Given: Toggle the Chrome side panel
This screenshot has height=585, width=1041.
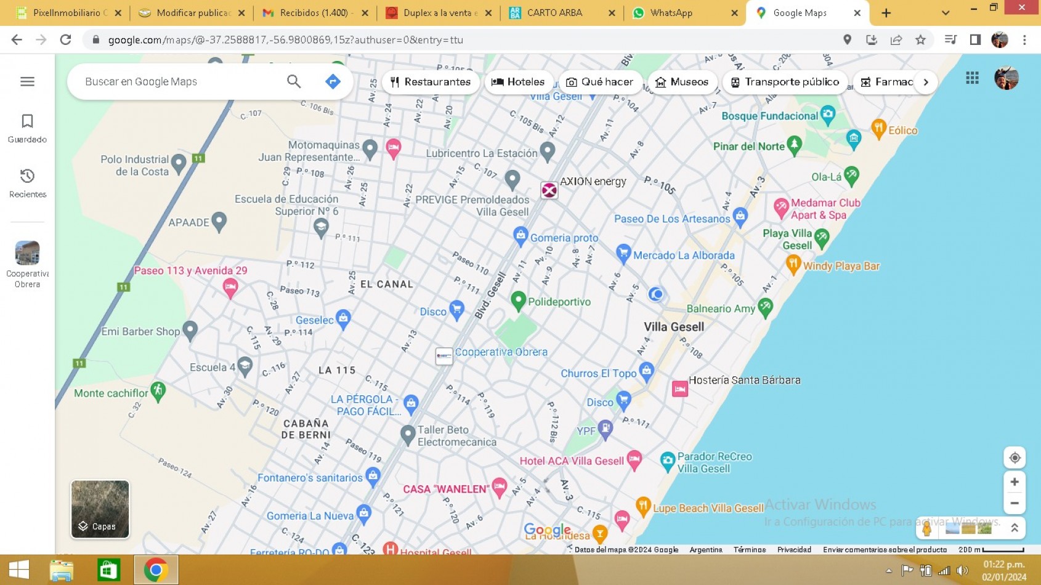Looking at the screenshot, I should click(x=975, y=40).
